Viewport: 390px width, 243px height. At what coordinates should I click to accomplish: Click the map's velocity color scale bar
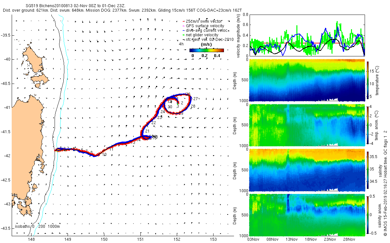click(x=207, y=50)
